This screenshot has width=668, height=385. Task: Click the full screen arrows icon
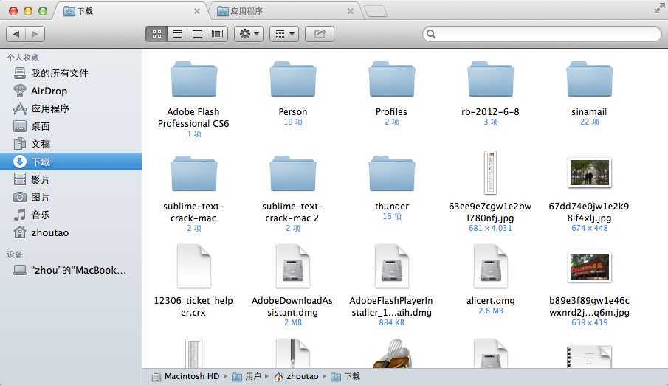pyautogui.click(x=658, y=8)
